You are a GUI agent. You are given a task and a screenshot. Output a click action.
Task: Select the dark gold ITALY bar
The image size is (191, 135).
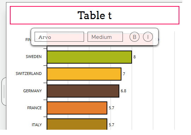click(77, 124)
